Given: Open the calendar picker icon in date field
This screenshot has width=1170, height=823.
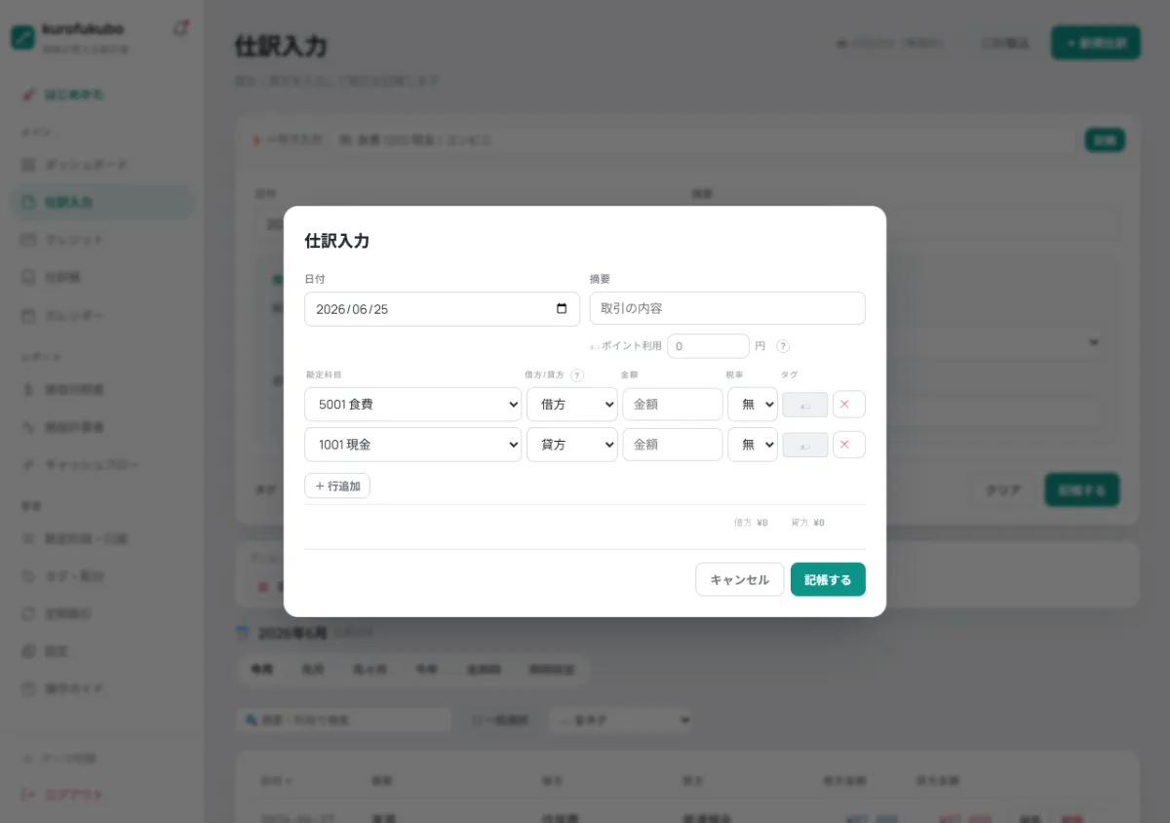Looking at the screenshot, I should click(562, 309).
